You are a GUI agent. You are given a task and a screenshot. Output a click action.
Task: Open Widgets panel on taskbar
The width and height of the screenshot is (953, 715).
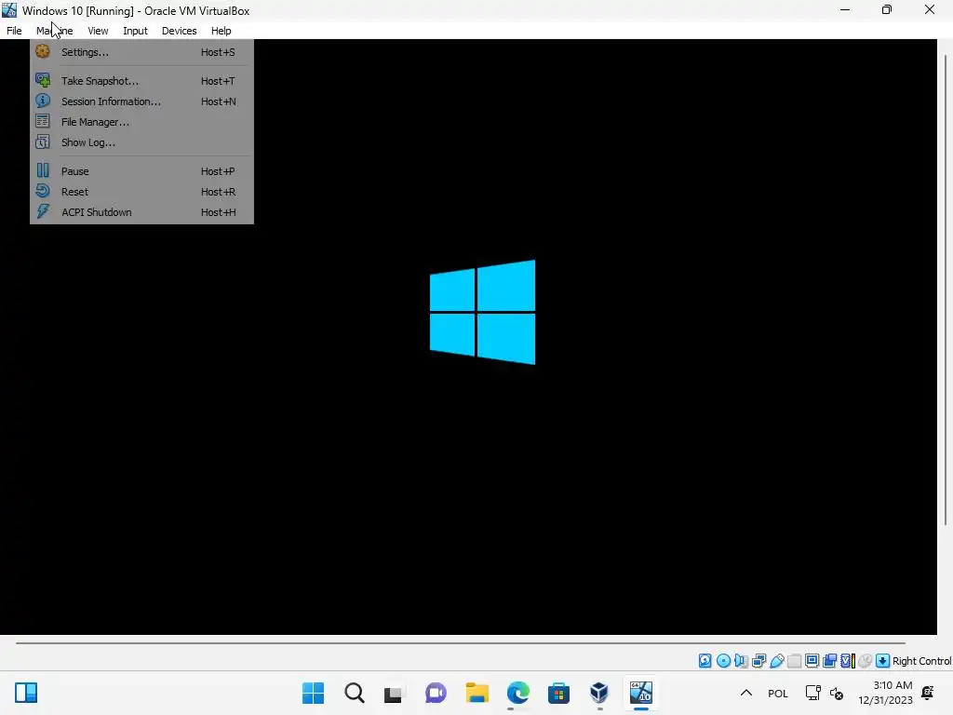(26, 693)
